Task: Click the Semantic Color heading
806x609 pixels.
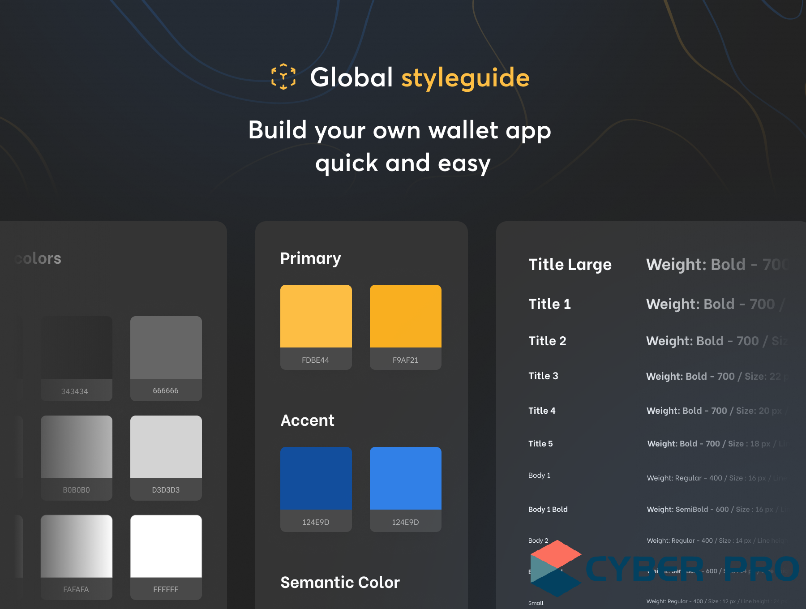Action: [340, 582]
